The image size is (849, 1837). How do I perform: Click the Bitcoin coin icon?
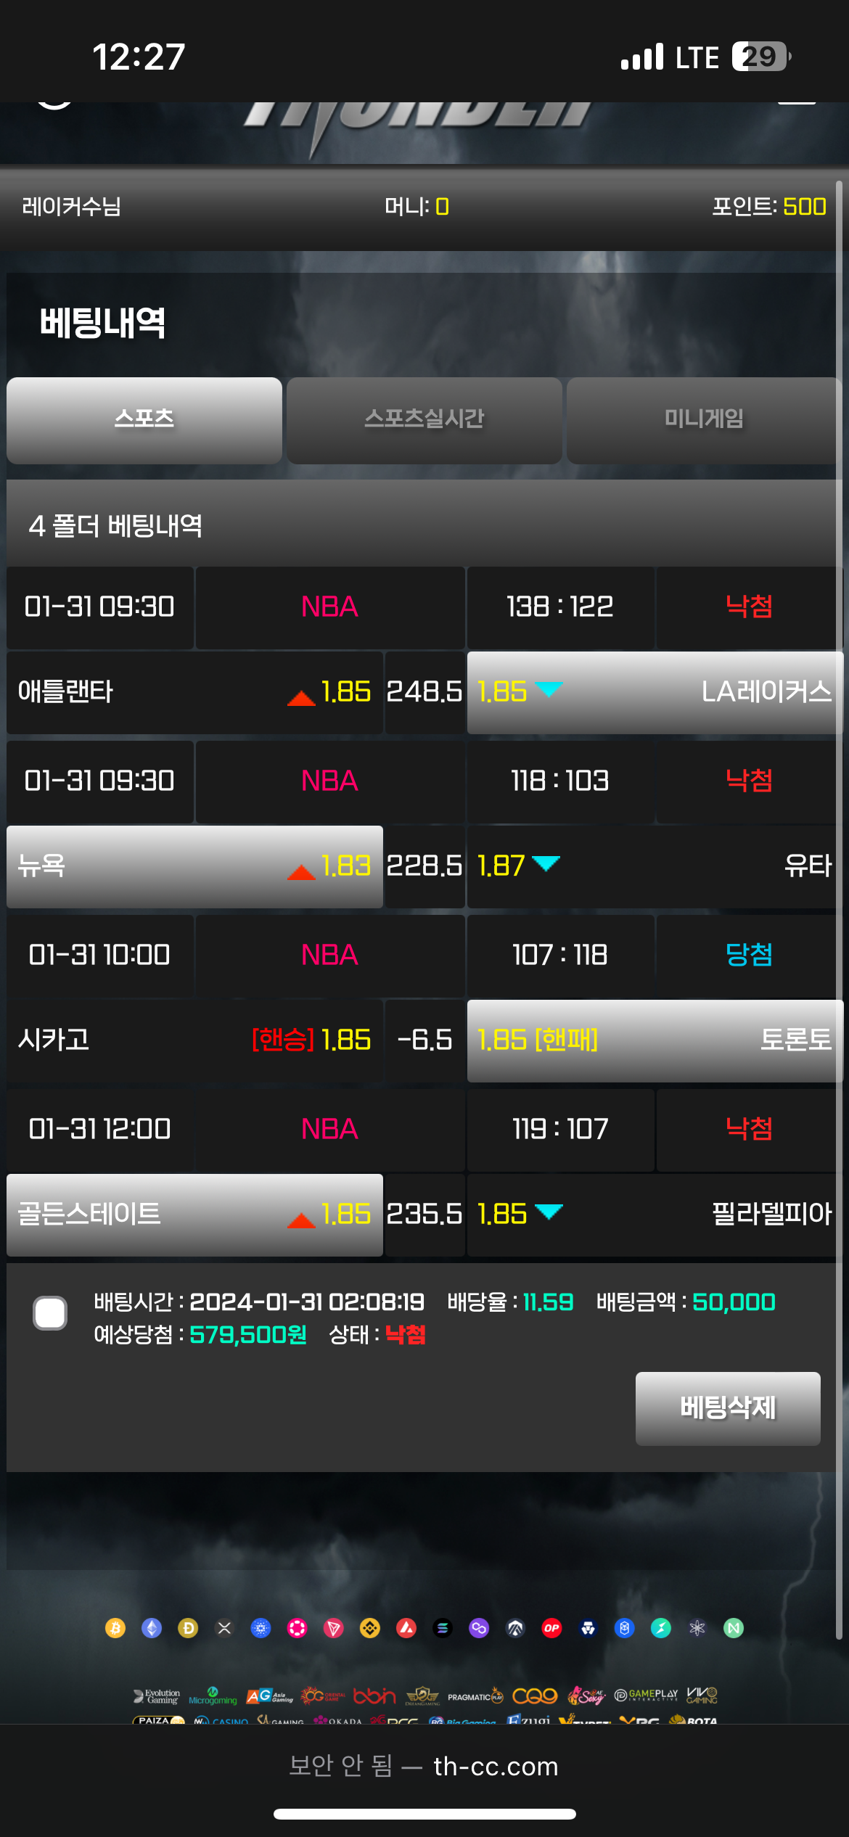115,1629
